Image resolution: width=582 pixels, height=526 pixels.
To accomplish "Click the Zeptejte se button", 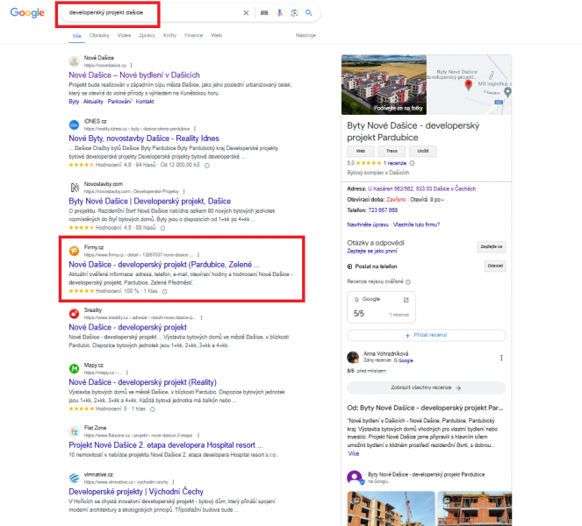I will 491,246.
